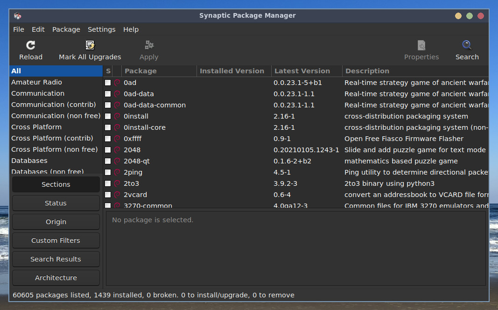Viewport: 498px width, 310px height.
Task: Toggle the checkbox for 2048-qt
Action: pos(108,161)
